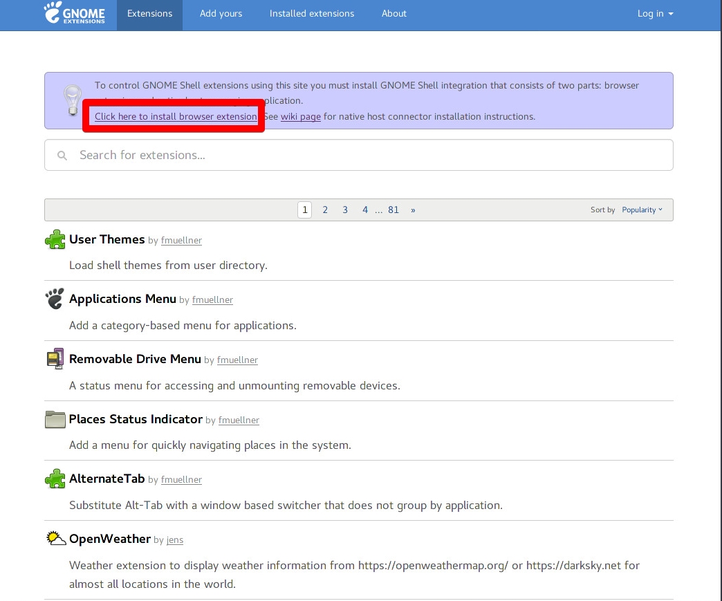Click here to install browser extension link
This screenshot has width=722, height=601.
click(x=176, y=116)
